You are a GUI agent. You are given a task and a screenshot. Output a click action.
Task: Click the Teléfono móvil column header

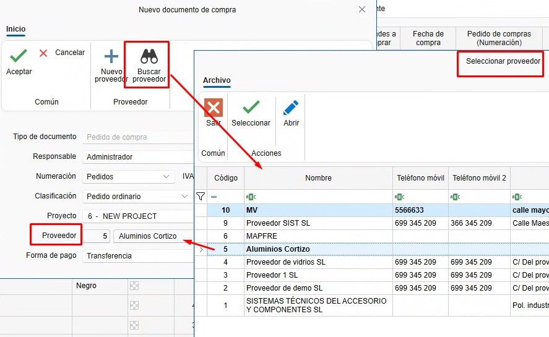420,178
